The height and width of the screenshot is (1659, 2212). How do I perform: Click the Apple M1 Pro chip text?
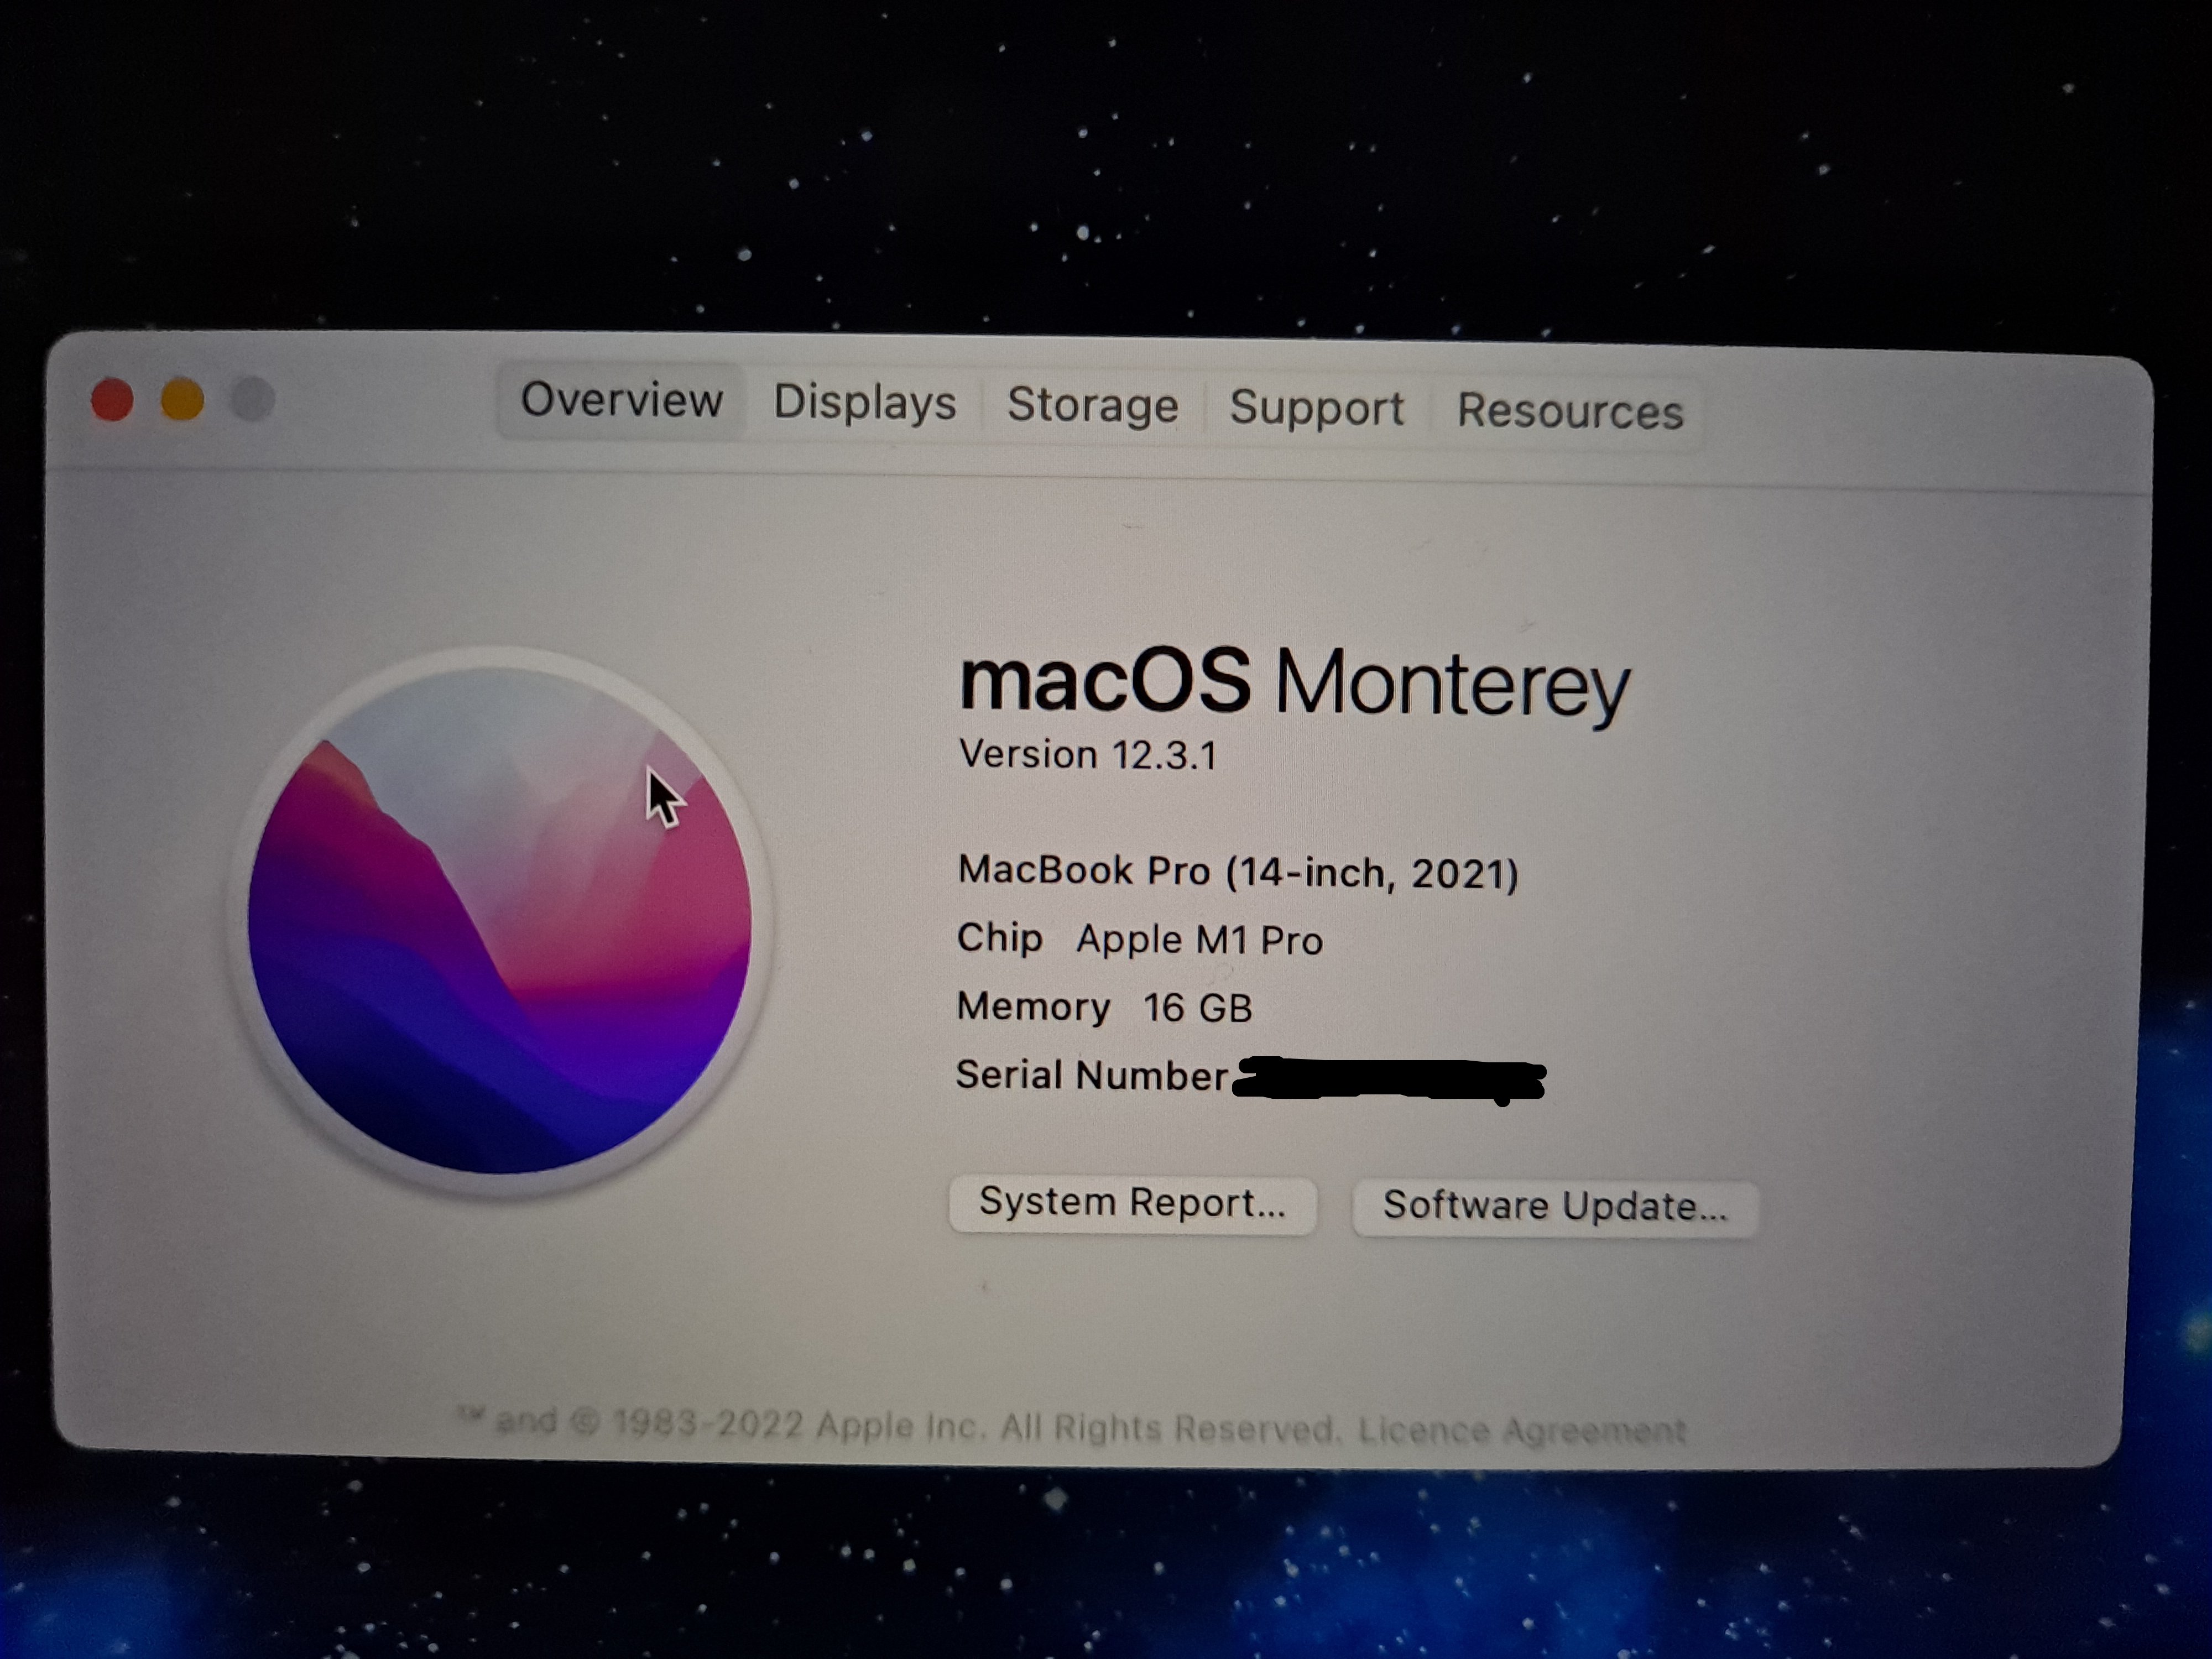[x=1199, y=940]
